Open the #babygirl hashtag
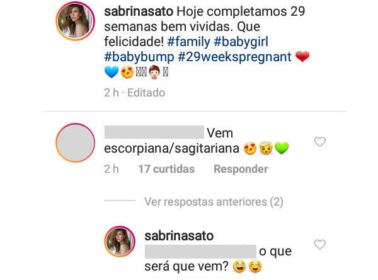This screenshot has height=280, width=378. pyautogui.click(x=241, y=42)
